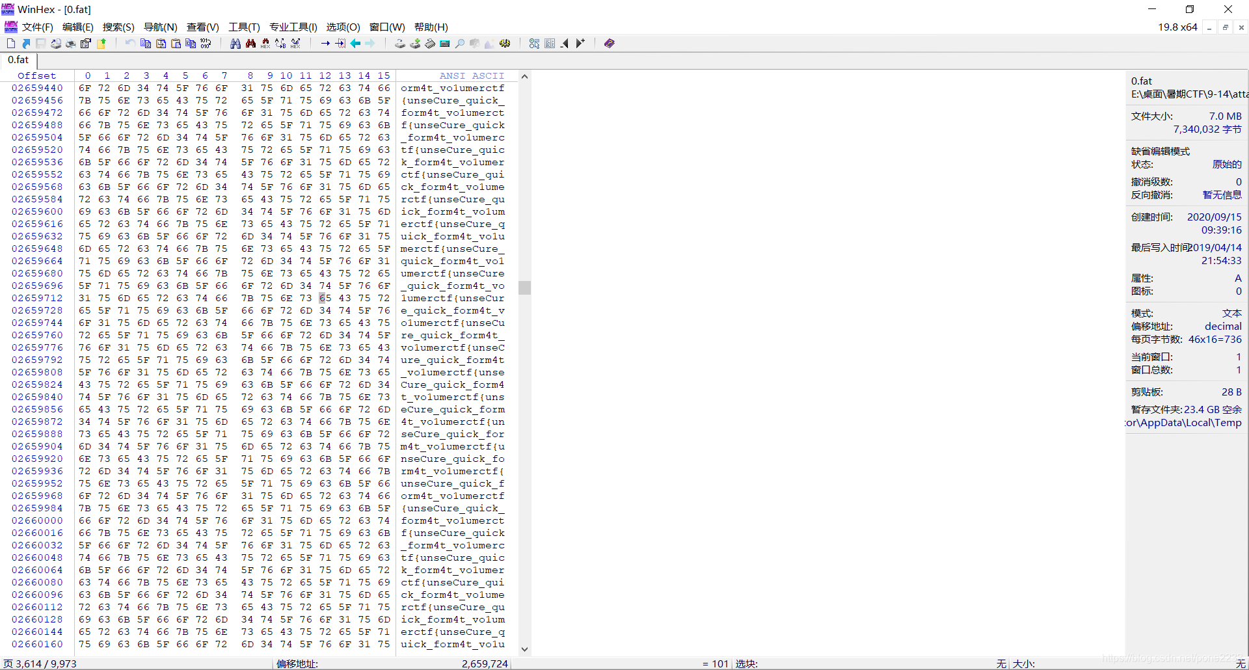Click the hex view scrollbar thumb
Screen dimensions: 1249x670
pyautogui.click(x=524, y=288)
